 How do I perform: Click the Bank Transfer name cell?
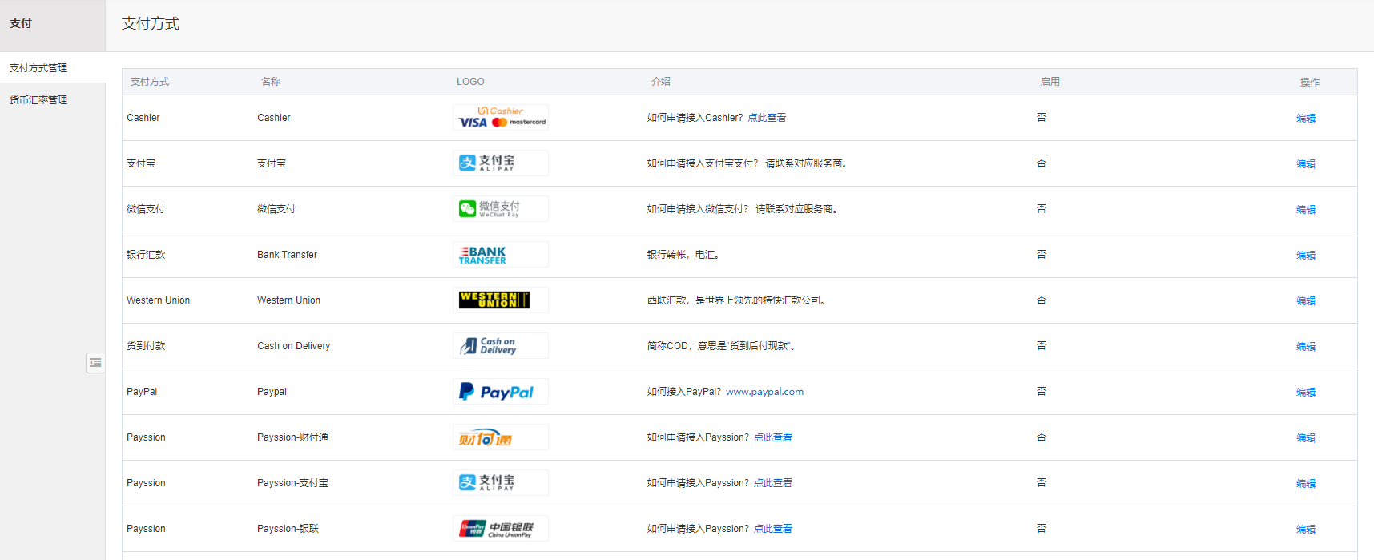point(287,255)
